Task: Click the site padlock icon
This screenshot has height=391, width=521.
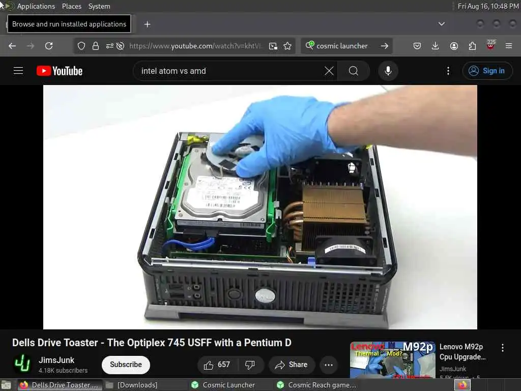Action: (x=96, y=46)
